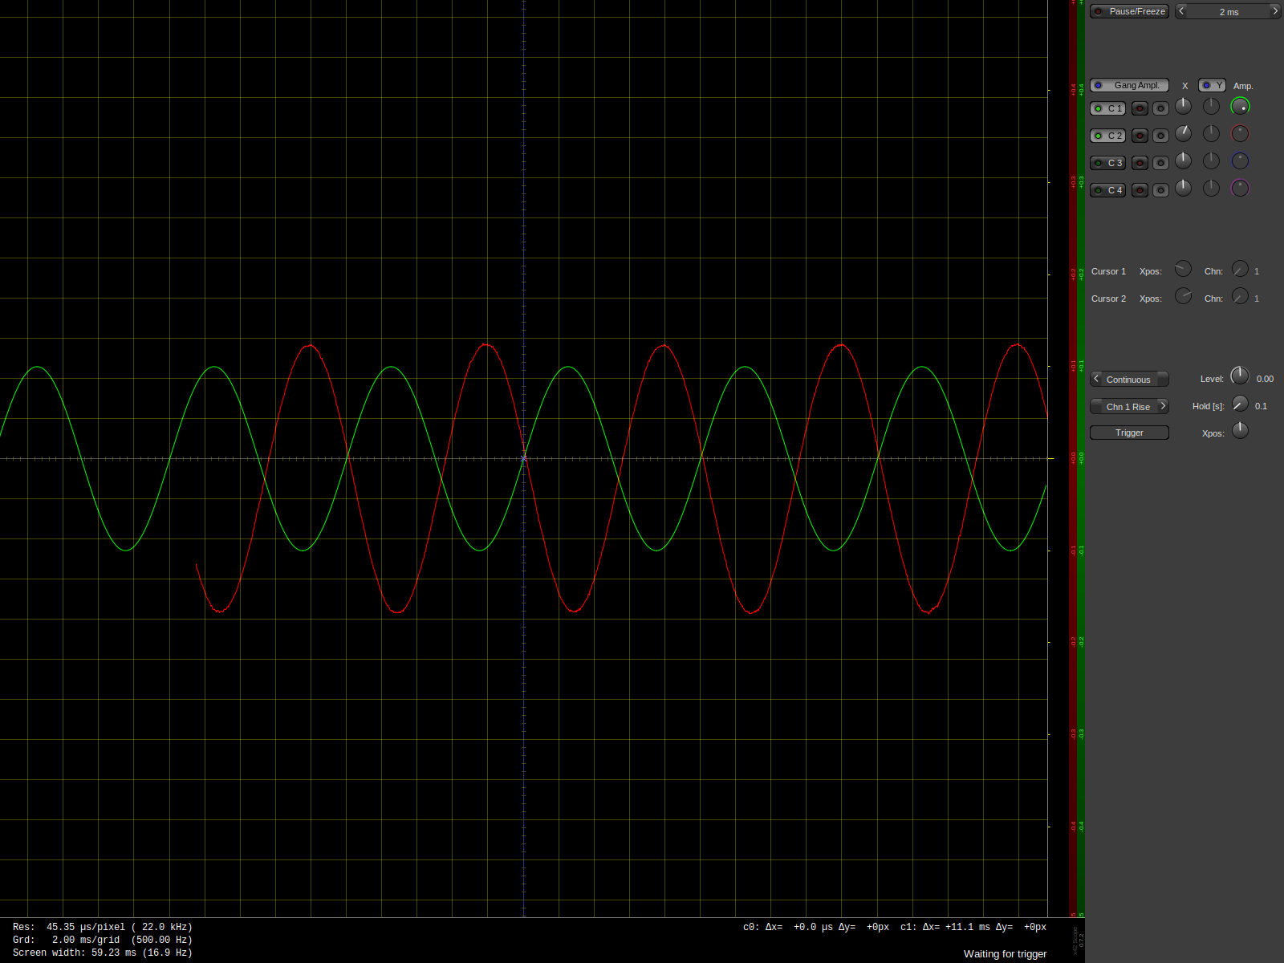
Task: Click the X offset knob for C 1
Action: (x=1184, y=106)
